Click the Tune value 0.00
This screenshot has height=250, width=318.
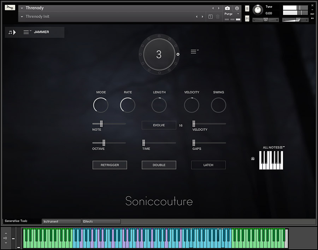click(x=269, y=13)
